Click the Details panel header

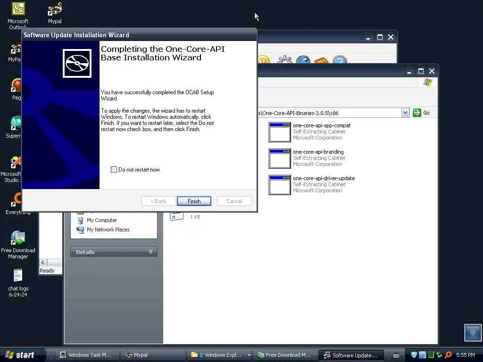coord(114,252)
